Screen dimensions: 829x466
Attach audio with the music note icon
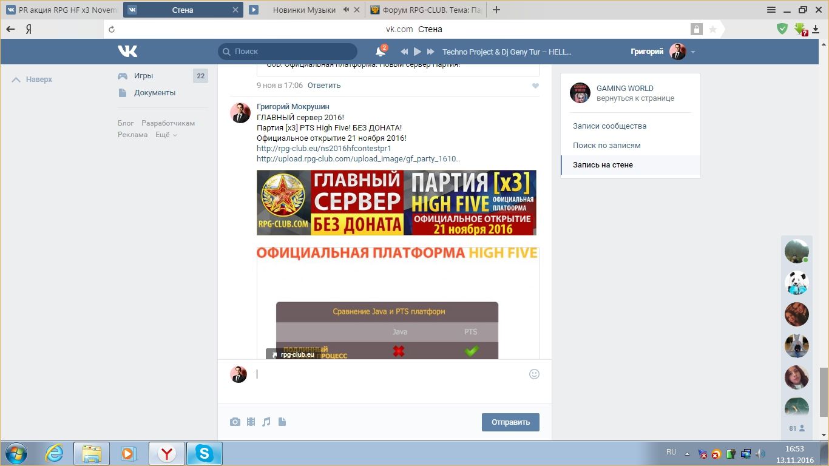point(266,422)
